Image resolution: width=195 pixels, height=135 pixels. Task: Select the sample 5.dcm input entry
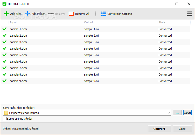pos(18,55)
